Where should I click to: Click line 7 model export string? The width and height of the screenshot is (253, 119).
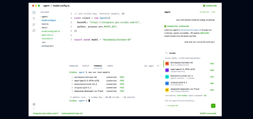click(x=117, y=39)
